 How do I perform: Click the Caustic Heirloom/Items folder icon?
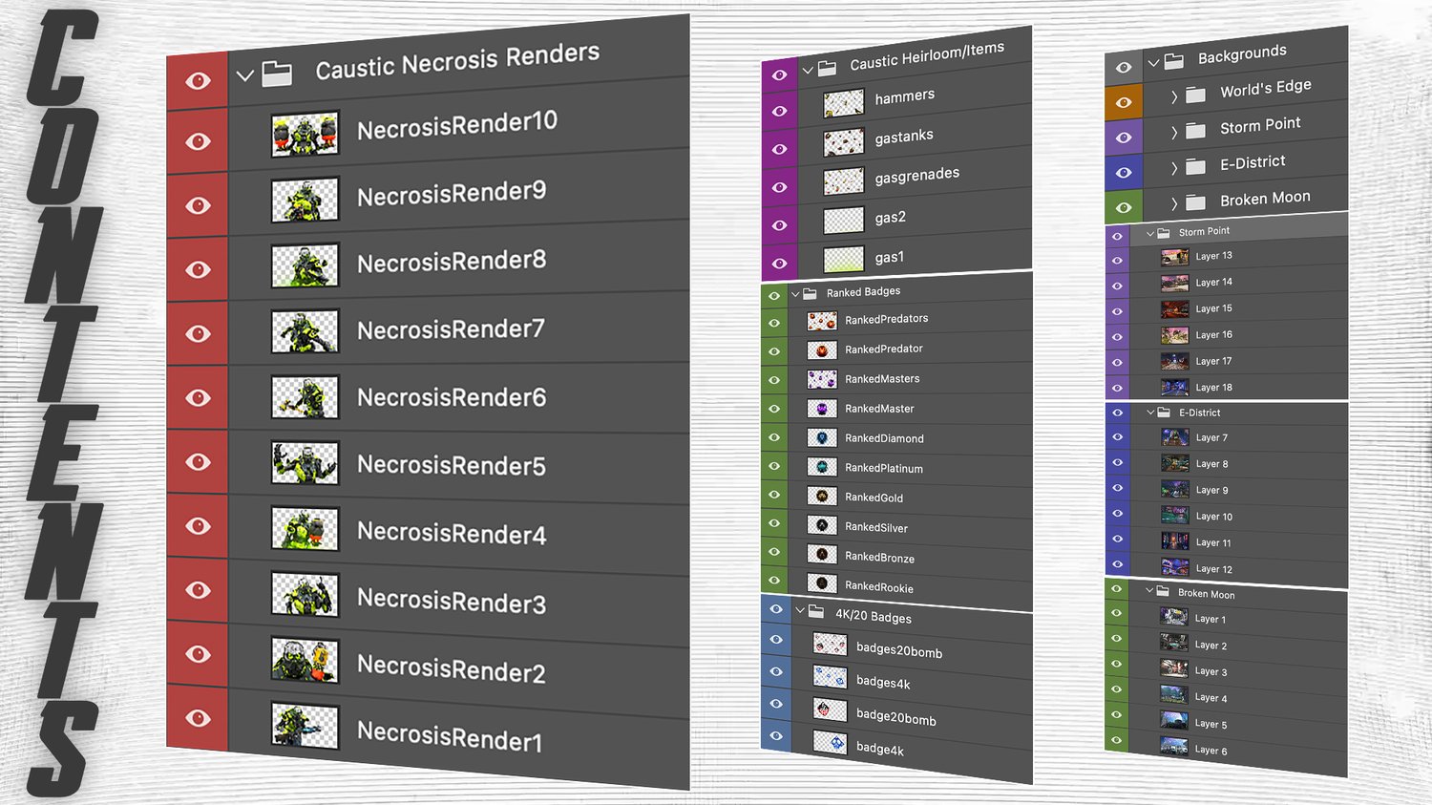coord(828,67)
